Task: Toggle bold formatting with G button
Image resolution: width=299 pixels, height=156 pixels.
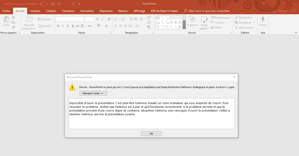Action: click(x=58, y=26)
